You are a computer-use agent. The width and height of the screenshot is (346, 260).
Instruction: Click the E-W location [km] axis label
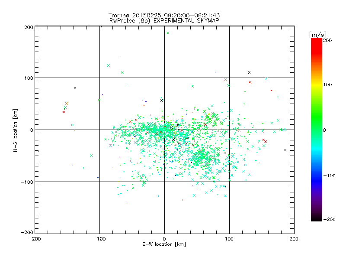pyautogui.click(x=164, y=244)
